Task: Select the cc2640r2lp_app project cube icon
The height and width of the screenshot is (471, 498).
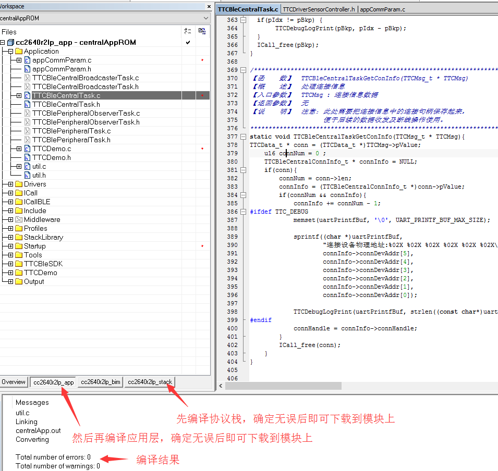Action: pyautogui.click(x=11, y=42)
